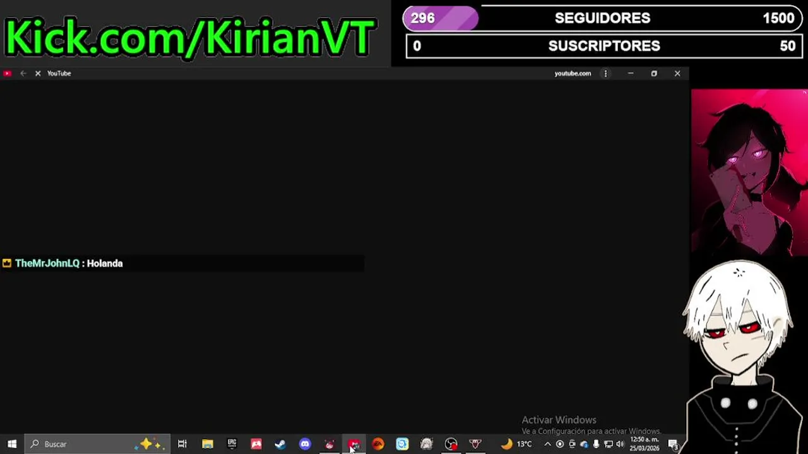The height and width of the screenshot is (454, 808).
Task: Click the back arrow in YouTube window
Action: pyautogui.click(x=23, y=73)
